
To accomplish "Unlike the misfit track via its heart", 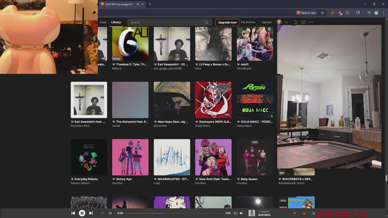I will [238, 64].
